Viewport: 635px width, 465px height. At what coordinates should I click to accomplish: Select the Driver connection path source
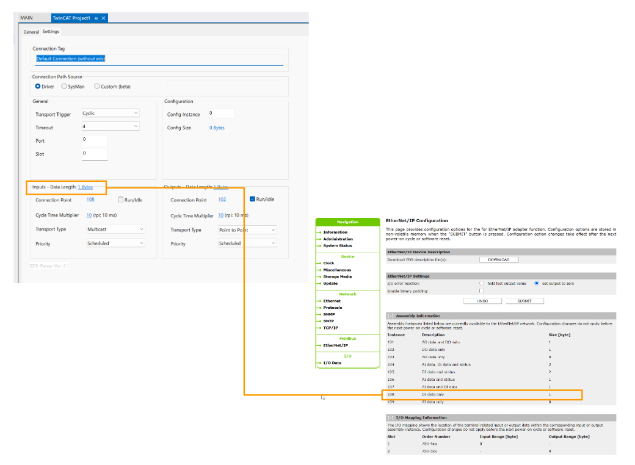click(38, 87)
